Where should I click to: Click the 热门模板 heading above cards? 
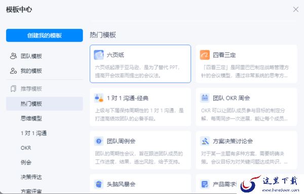[103, 35]
